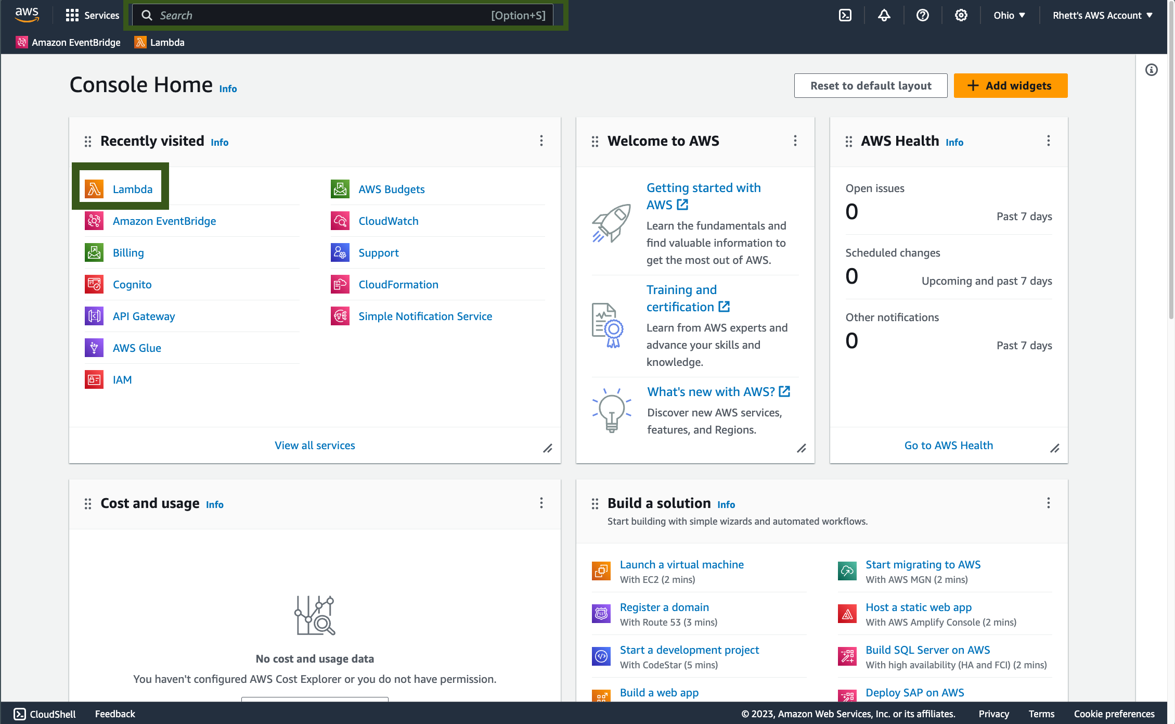The width and height of the screenshot is (1175, 724).
Task: Open View all services link
Action: [x=315, y=445]
